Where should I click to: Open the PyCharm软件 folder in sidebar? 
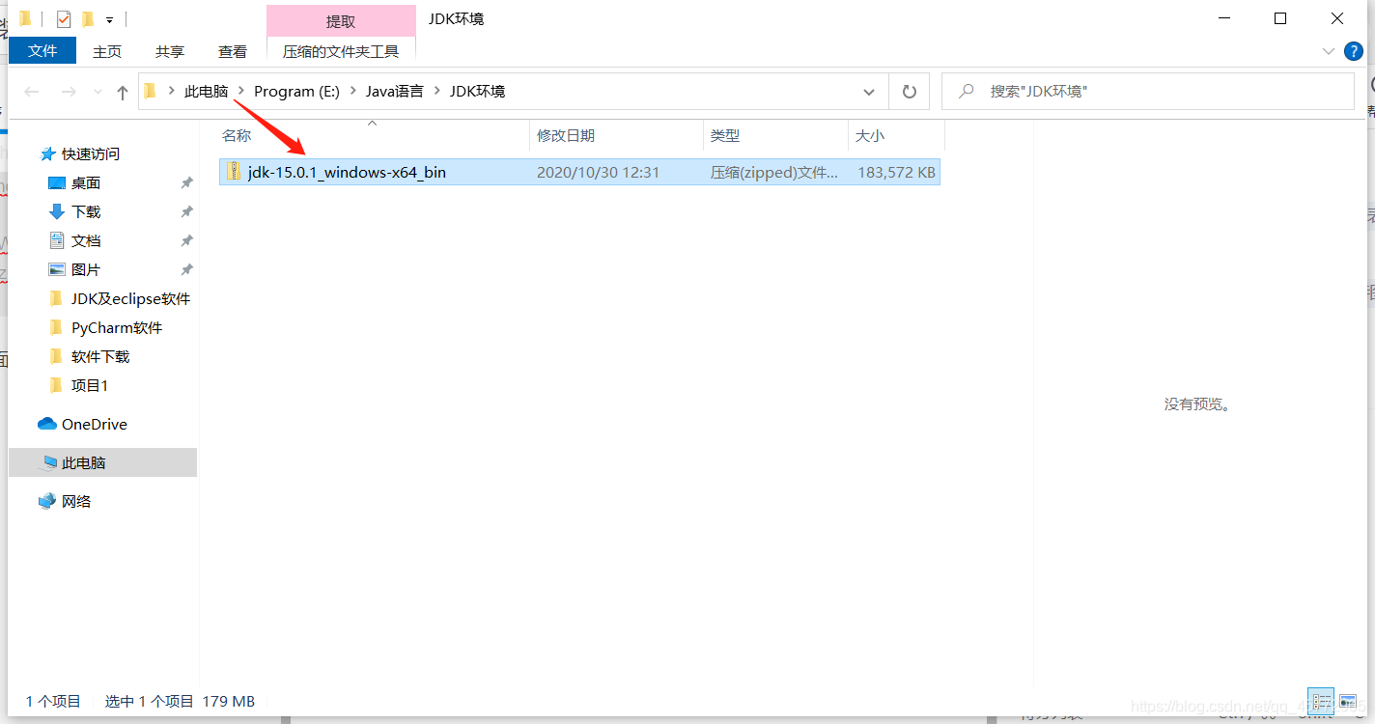click(117, 327)
